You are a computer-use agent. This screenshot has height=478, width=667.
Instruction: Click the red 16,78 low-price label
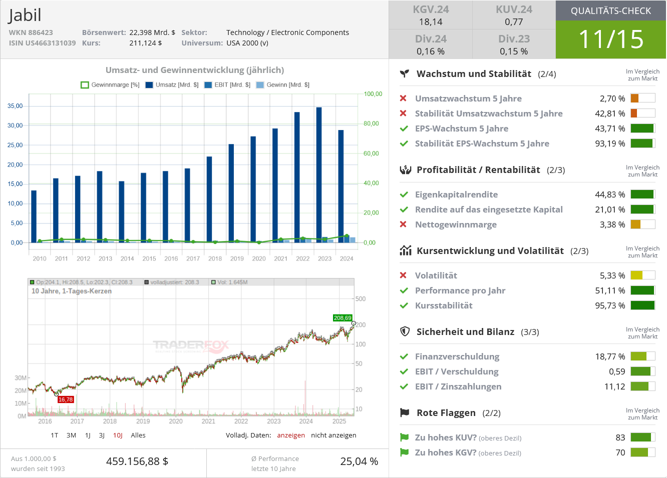pyautogui.click(x=66, y=399)
